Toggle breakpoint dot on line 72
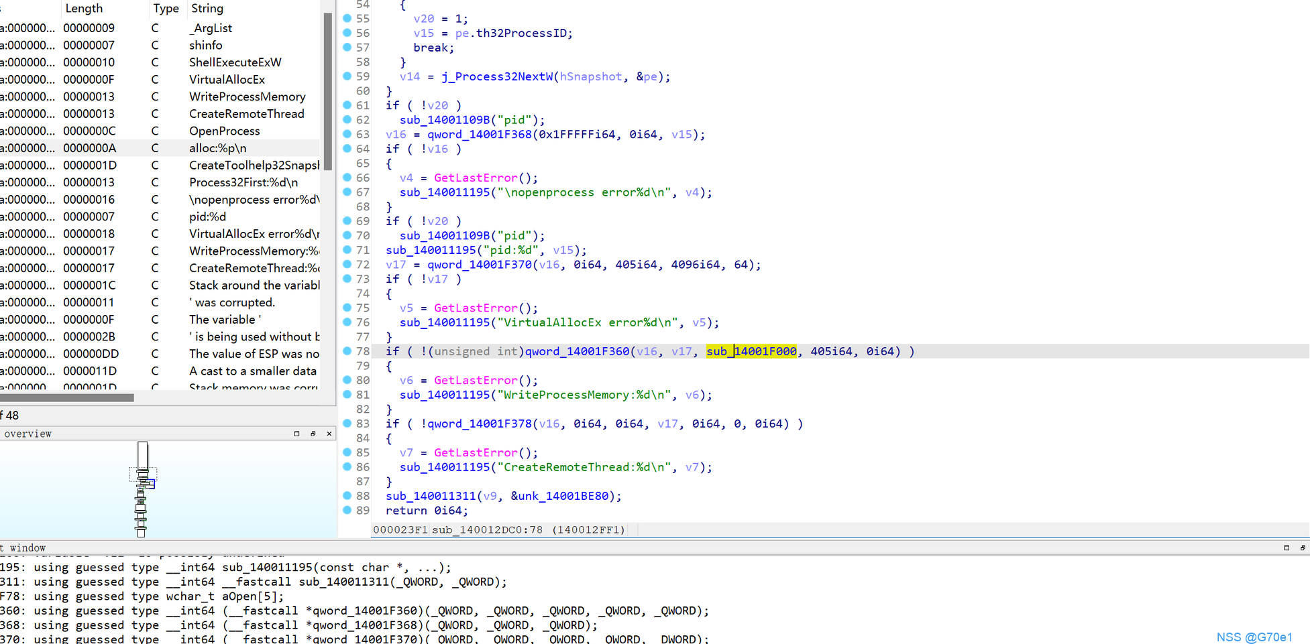 [347, 264]
